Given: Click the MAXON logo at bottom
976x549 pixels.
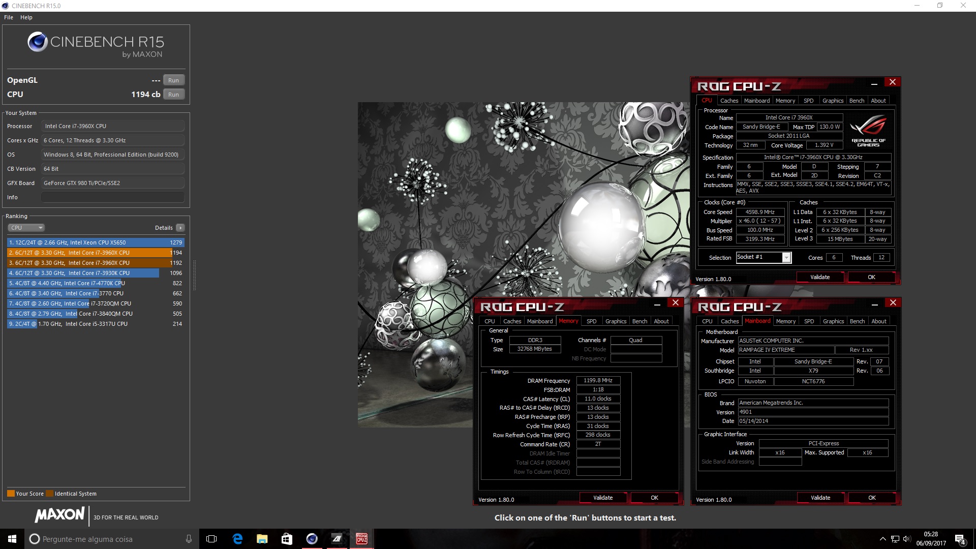Looking at the screenshot, I should pyautogui.click(x=60, y=515).
